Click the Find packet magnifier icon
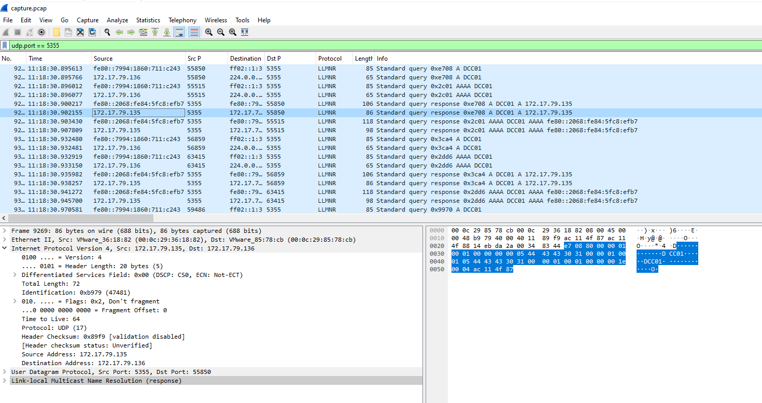Viewport: 762px width, 403px height. pos(107,32)
